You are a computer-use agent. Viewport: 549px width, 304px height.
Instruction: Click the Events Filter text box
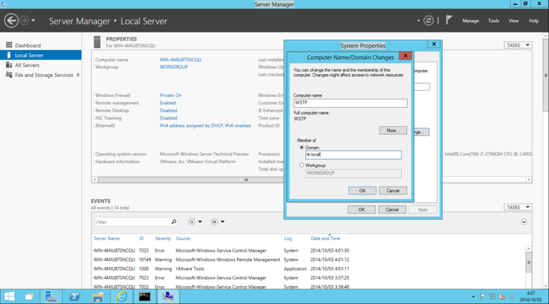click(x=132, y=222)
